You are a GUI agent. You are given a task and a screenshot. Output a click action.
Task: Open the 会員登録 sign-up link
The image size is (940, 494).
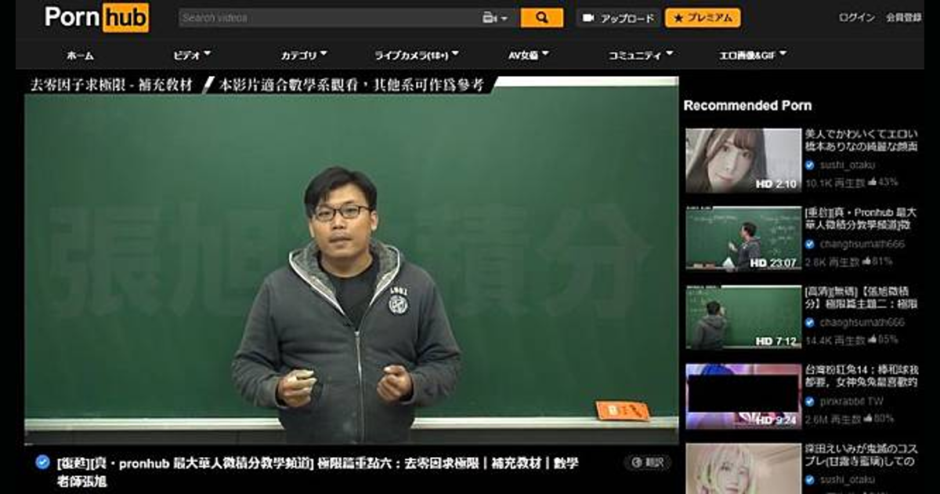coord(903,17)
